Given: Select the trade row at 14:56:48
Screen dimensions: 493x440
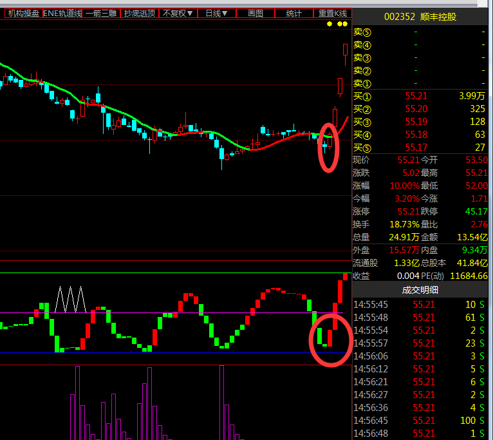Looking at the screenshot, I should coord(420,434).
